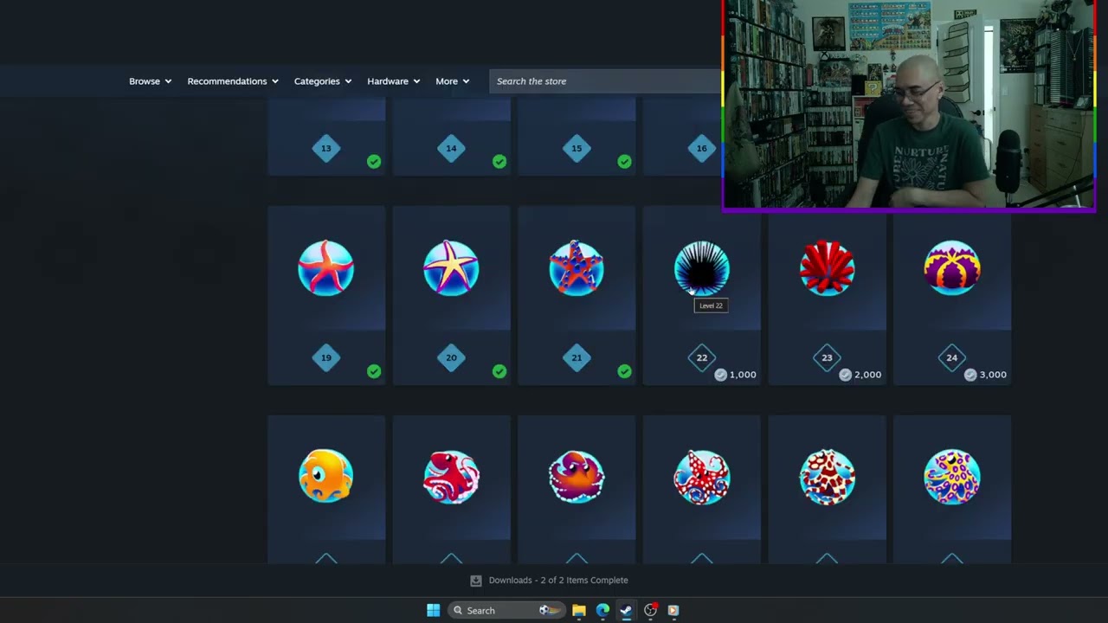Click the level 19 diamond marker
1108x623 pixels.
[x=326, y=357]
